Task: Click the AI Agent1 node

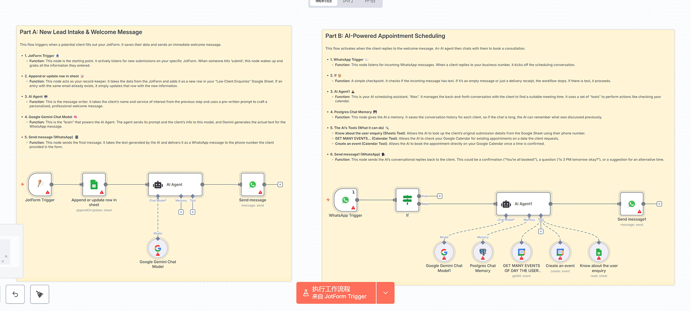Action: click(523, 204)
